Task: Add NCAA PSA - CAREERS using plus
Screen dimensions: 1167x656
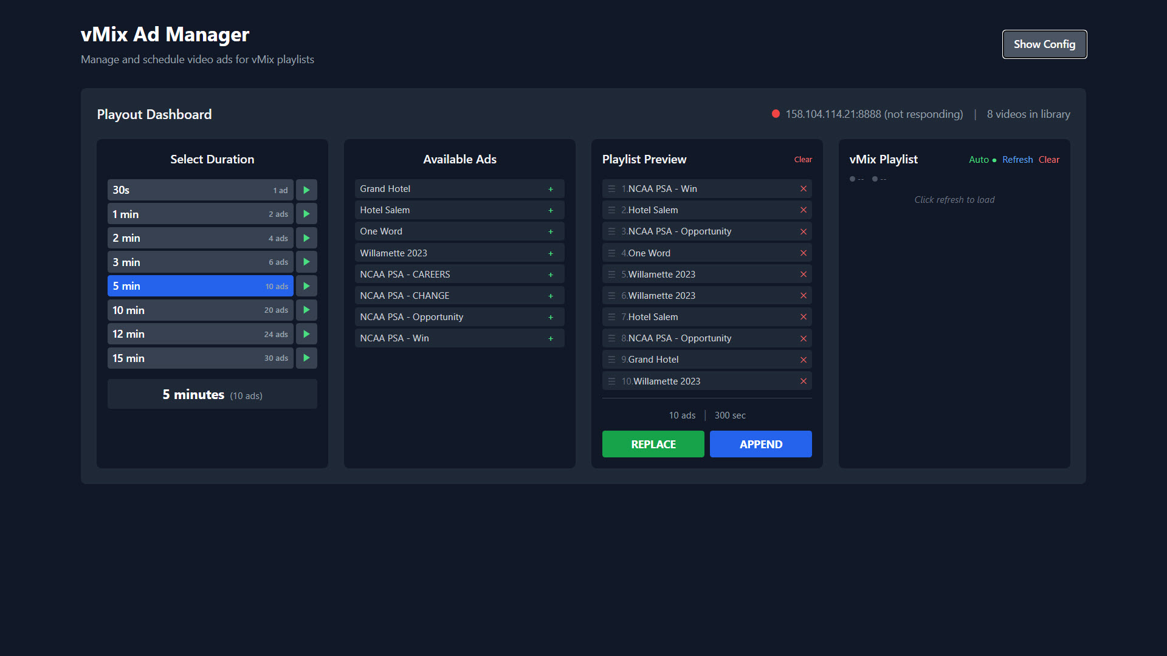Action: coord(551,275)
